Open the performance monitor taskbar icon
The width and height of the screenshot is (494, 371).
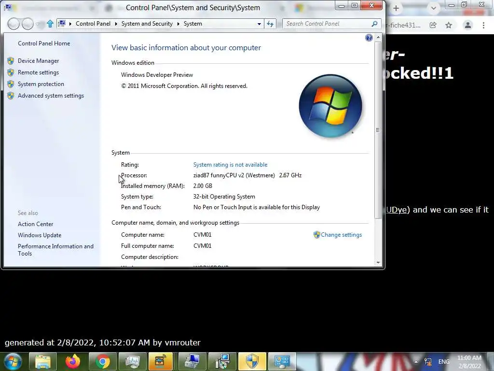[133, 361]
